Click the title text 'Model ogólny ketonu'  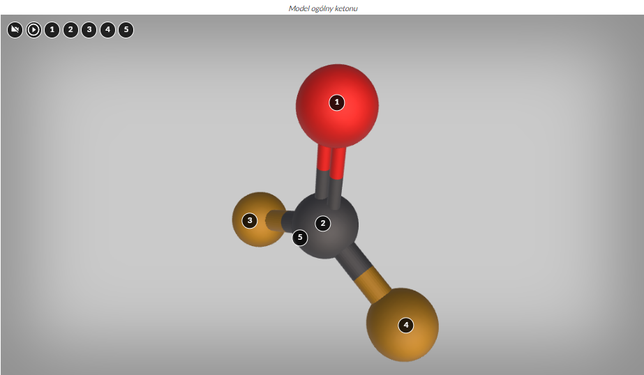[x=322, y=8]
